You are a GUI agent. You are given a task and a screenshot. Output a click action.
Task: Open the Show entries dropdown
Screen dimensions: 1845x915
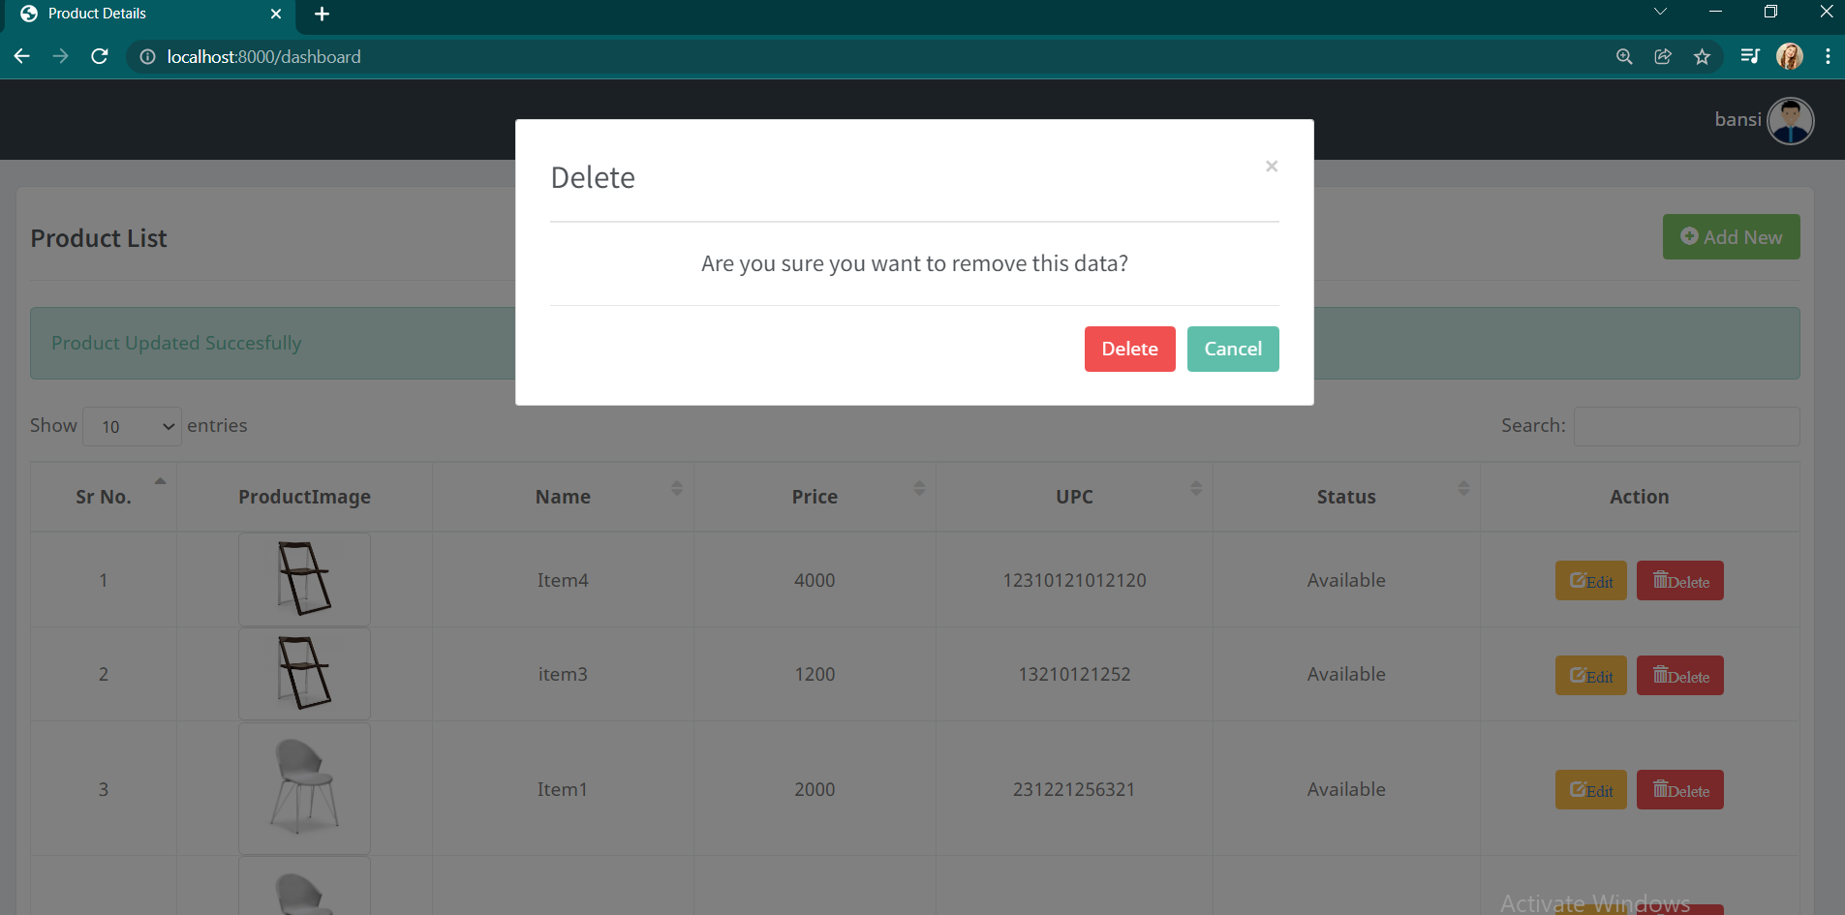131,426
